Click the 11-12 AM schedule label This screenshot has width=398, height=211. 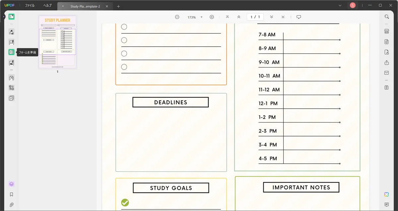coord(269,90)
